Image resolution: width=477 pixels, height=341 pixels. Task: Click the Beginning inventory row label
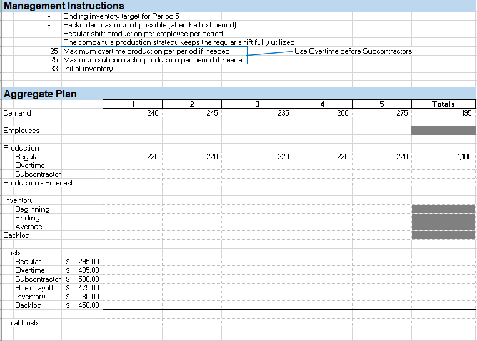(33, 209)
